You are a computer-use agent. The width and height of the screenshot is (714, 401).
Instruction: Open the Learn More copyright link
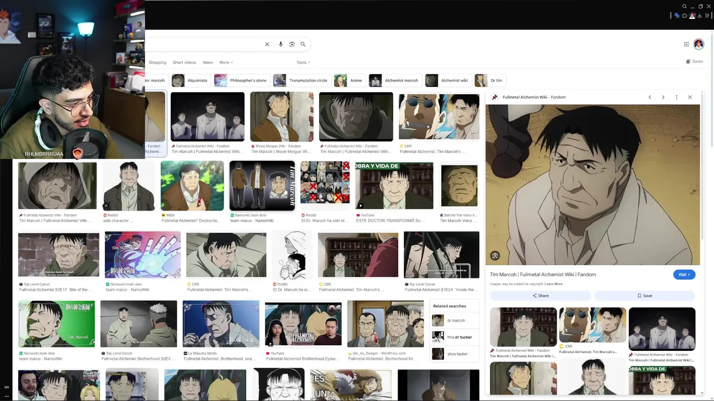tap(553, 284)
